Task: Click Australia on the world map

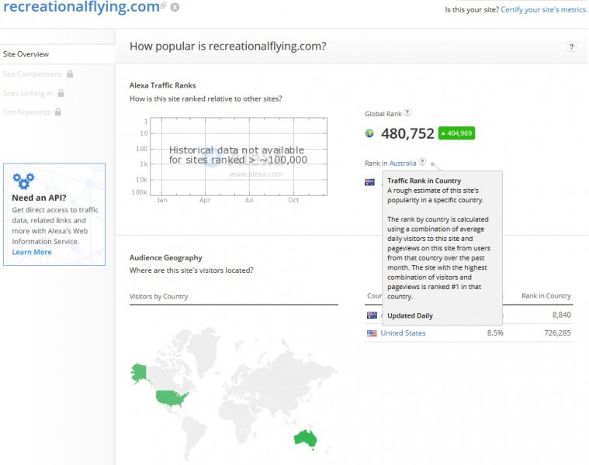Action: pos(306,439)
